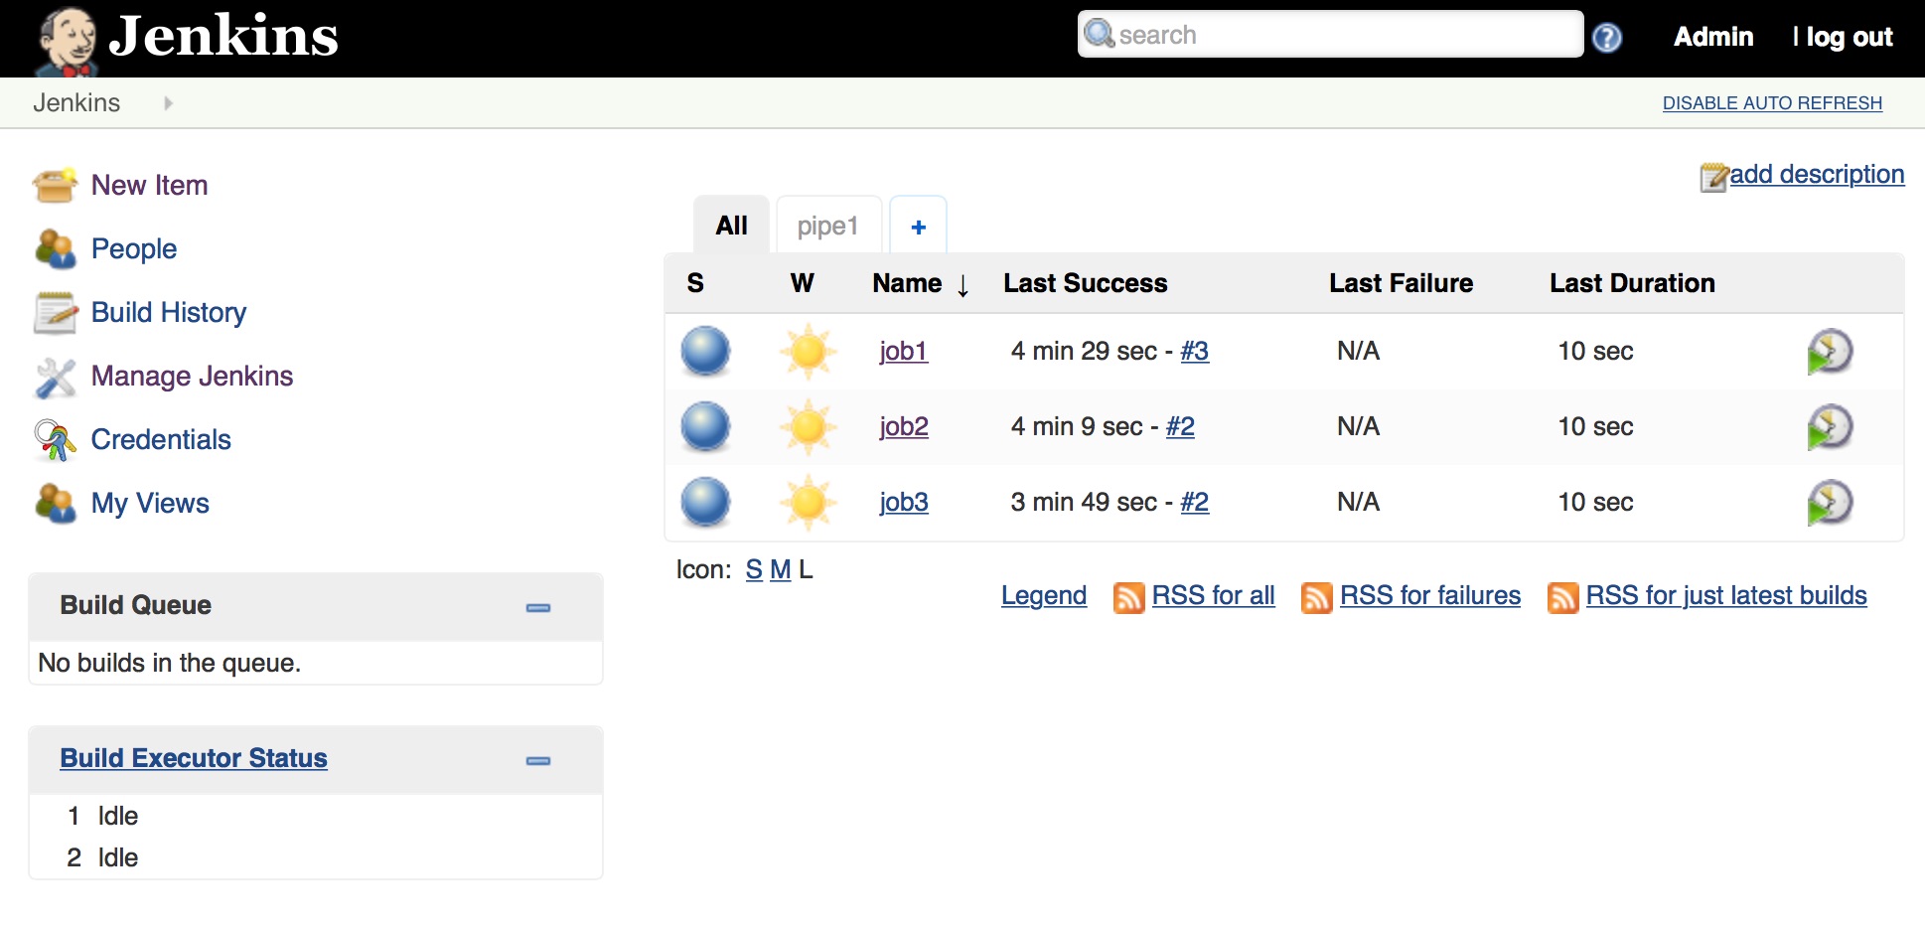Add a new view with plus tab
This screenshot has height=930, width=1925.
(918, 227)
